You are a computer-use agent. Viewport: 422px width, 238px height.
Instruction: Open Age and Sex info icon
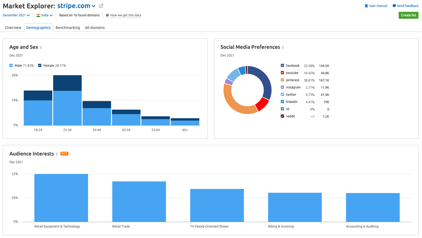41,47
